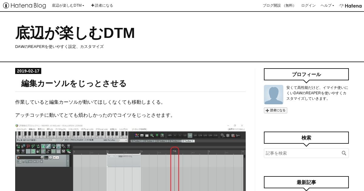Click the green zoom magnifier toolbar icon
The width and height of the screenshot is (364, 191).
click(152, 135)
